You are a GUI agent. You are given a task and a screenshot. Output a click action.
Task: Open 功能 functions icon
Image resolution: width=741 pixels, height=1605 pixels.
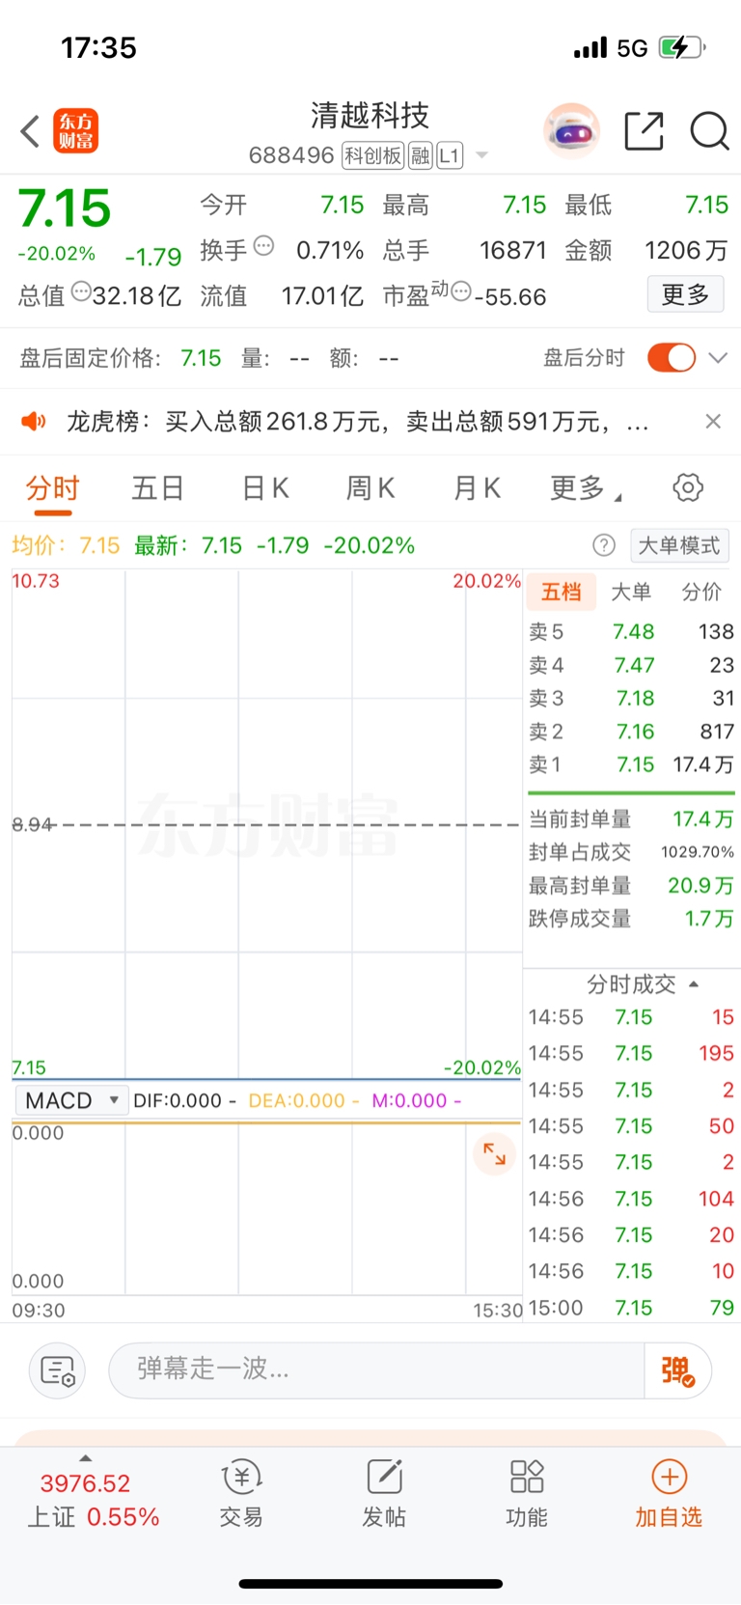coord(527,1493)
